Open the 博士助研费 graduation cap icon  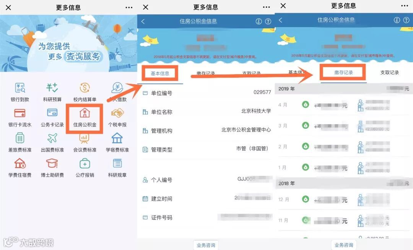pos(52,164)
